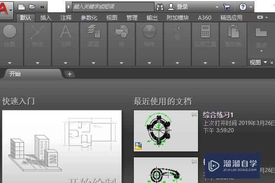Click the plus new tab button

click(70, 74)
